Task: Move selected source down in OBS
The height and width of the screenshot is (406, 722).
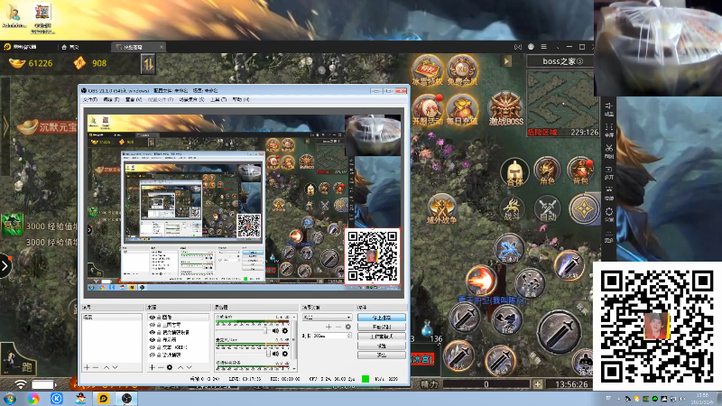Action: coord(189,367)
